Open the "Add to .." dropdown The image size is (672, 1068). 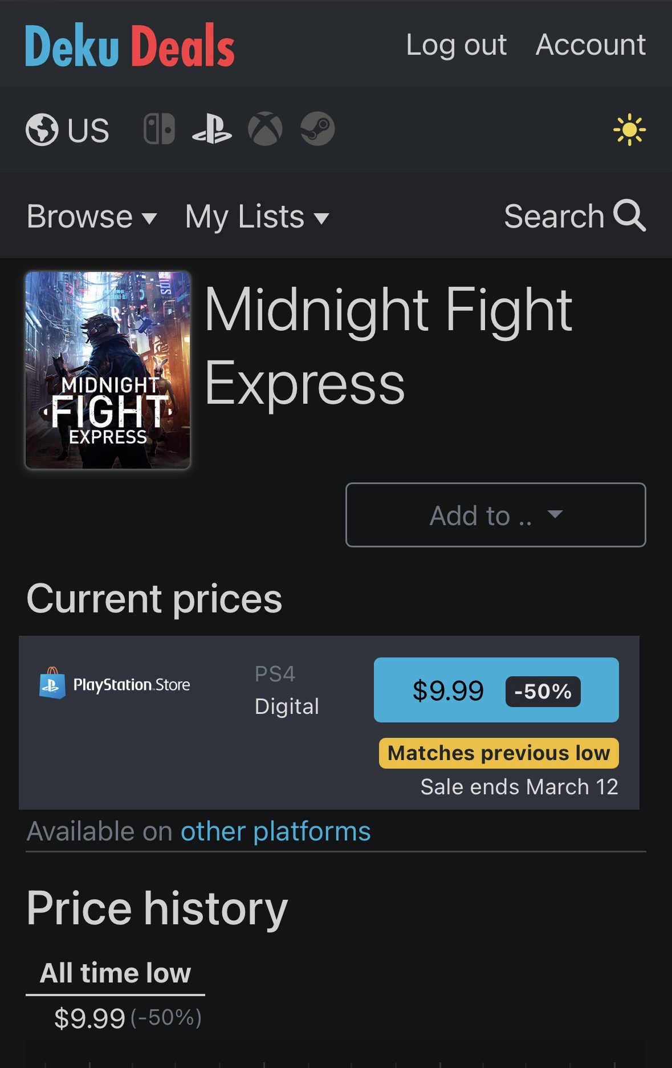[495, 515]
